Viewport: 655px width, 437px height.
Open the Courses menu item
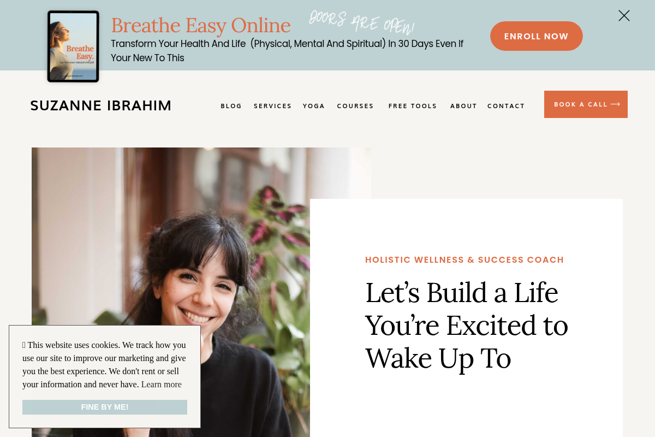pyautogui.click(x=355, y=106)
